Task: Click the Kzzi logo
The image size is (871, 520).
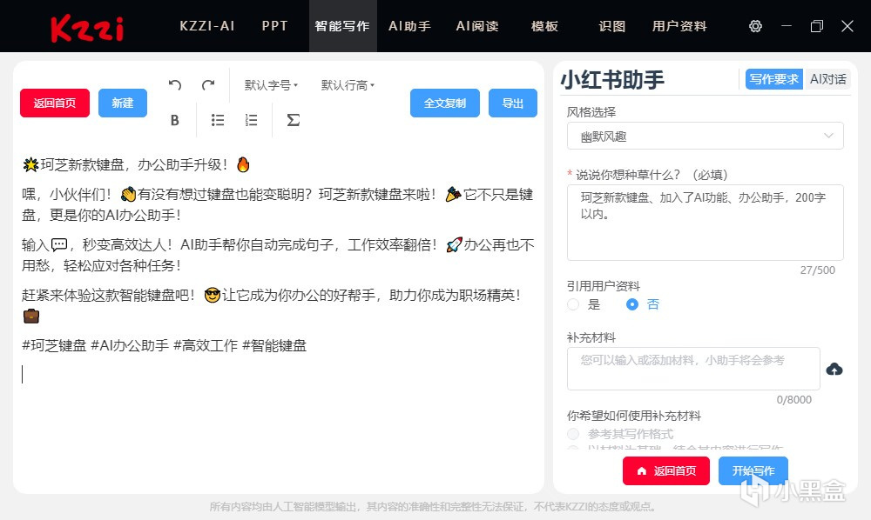Action: (86, 29)
